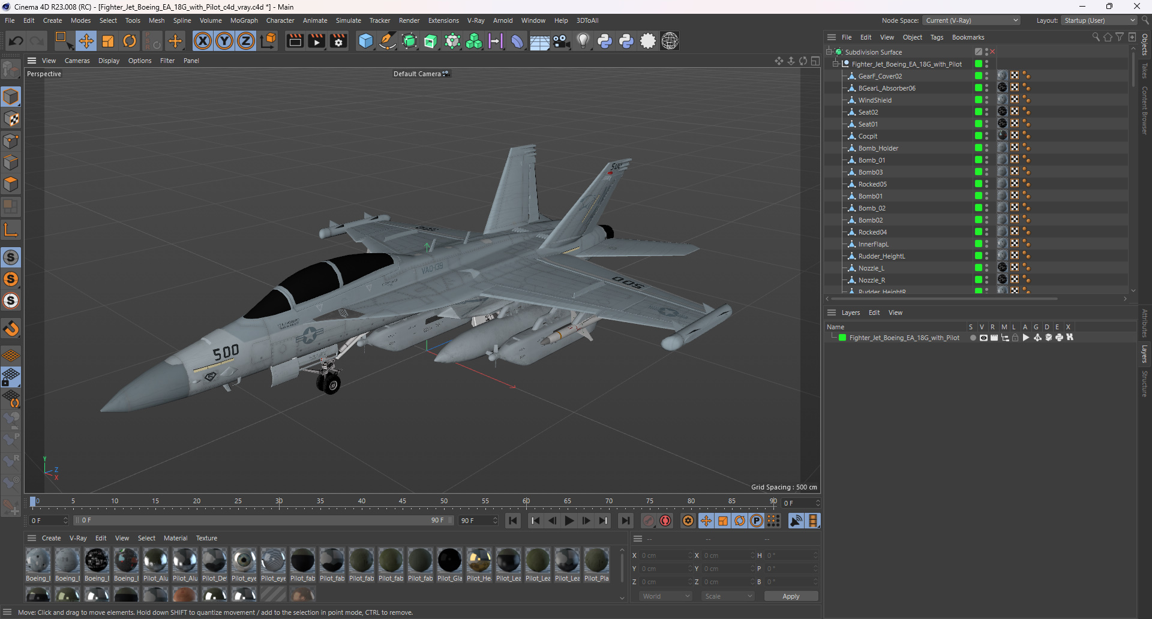The height and width of the screenshot is (619, 1152).
Task: Select Polygons mode in left palette
Action: (x=11, y=184)
